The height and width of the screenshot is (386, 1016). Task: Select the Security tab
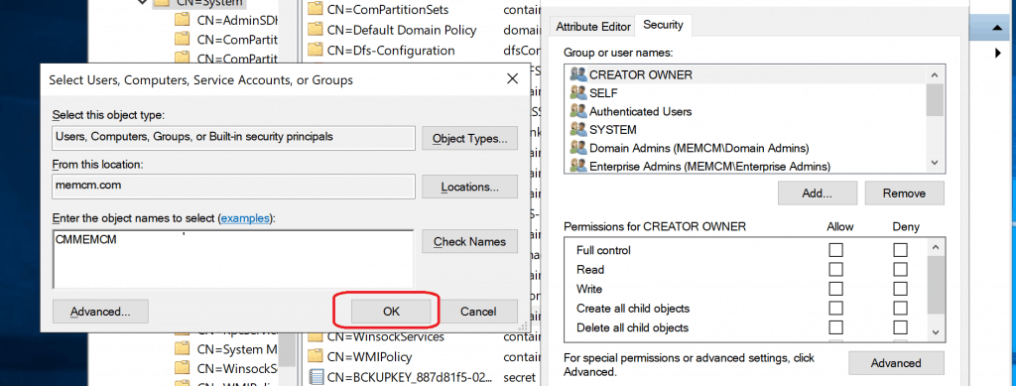[x=663, y=25]
